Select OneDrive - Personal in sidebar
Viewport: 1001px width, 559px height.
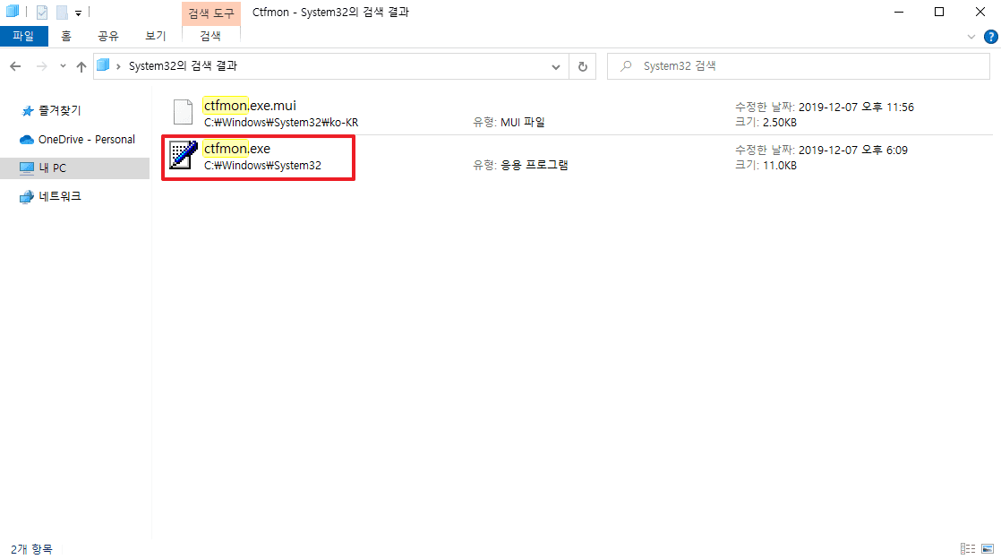pos(86,139)
